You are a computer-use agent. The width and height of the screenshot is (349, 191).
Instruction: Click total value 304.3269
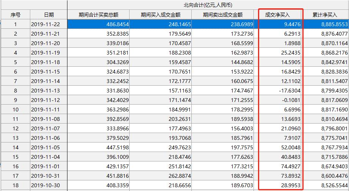tap(99, 62)
